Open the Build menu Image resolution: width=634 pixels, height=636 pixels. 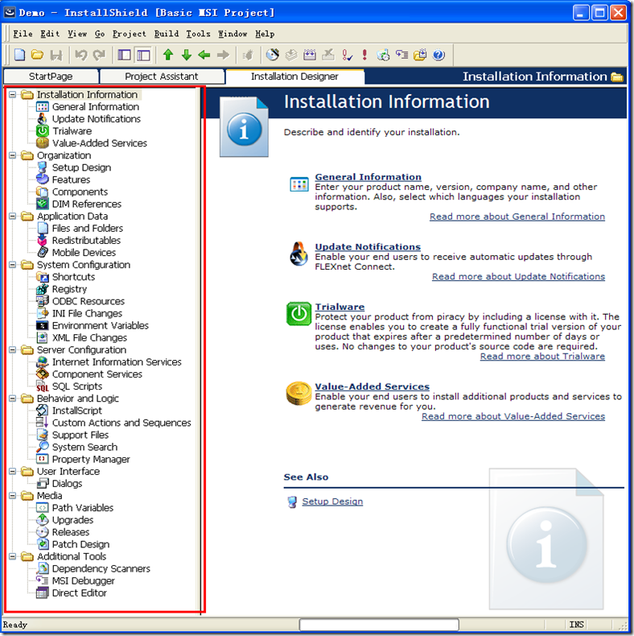coord(167,34)
